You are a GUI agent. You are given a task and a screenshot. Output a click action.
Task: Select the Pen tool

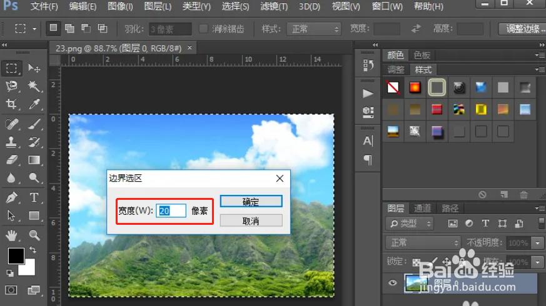coord(11,197)
